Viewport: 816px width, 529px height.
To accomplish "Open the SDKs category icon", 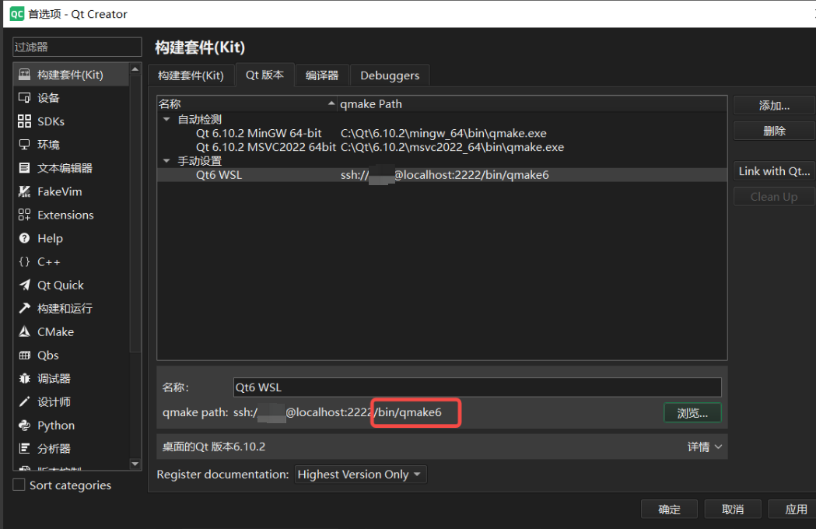I will point(24,121).
